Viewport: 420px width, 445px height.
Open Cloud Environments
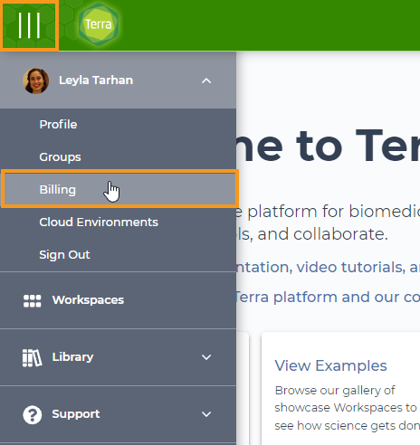pos(99,222)
